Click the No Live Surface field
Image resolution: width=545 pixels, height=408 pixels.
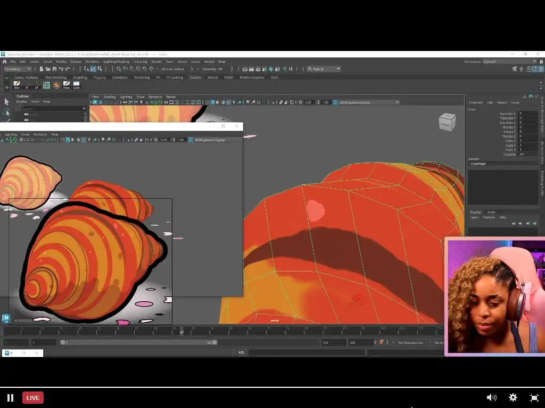click(173, 69)
